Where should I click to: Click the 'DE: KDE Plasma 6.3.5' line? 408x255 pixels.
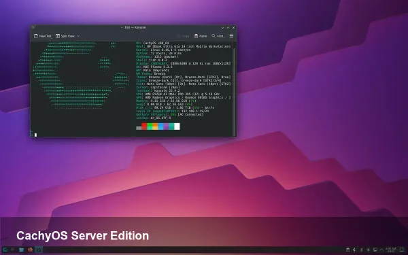point(154,67)
